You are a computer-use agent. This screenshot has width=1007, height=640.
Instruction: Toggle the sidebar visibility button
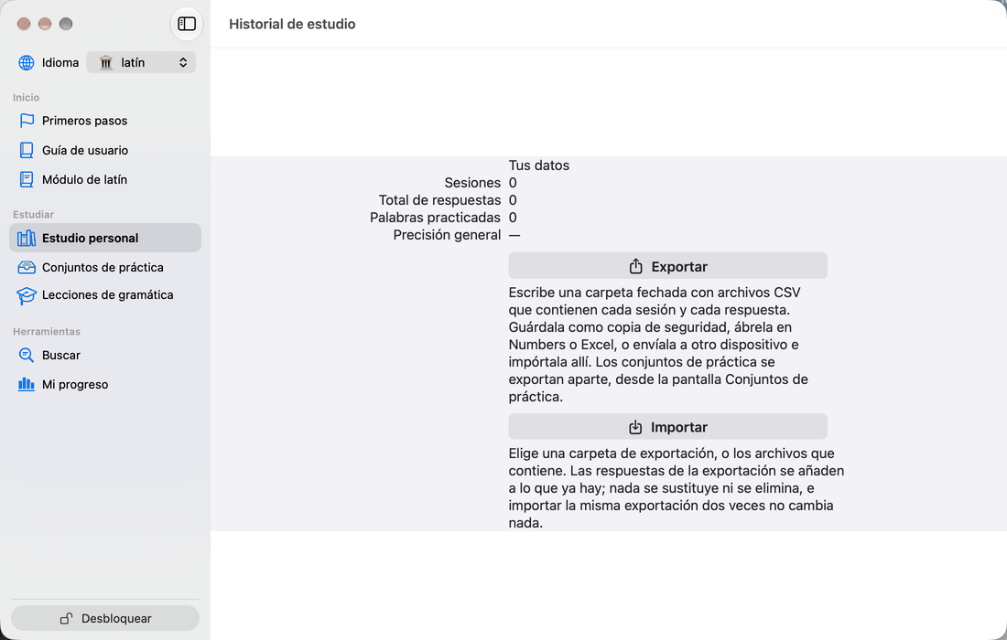coord(186,24)
